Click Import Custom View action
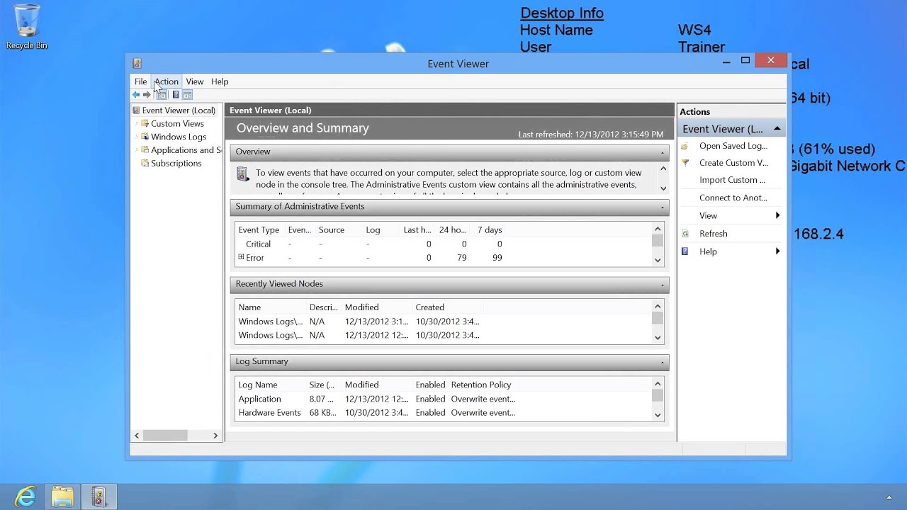Image resolution: width=907 pixels, height=510 pixels. pyautogui.click(x=732, y=180)
